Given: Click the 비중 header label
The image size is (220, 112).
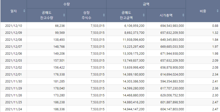Looking at the screenshot, I should point(203,11).
